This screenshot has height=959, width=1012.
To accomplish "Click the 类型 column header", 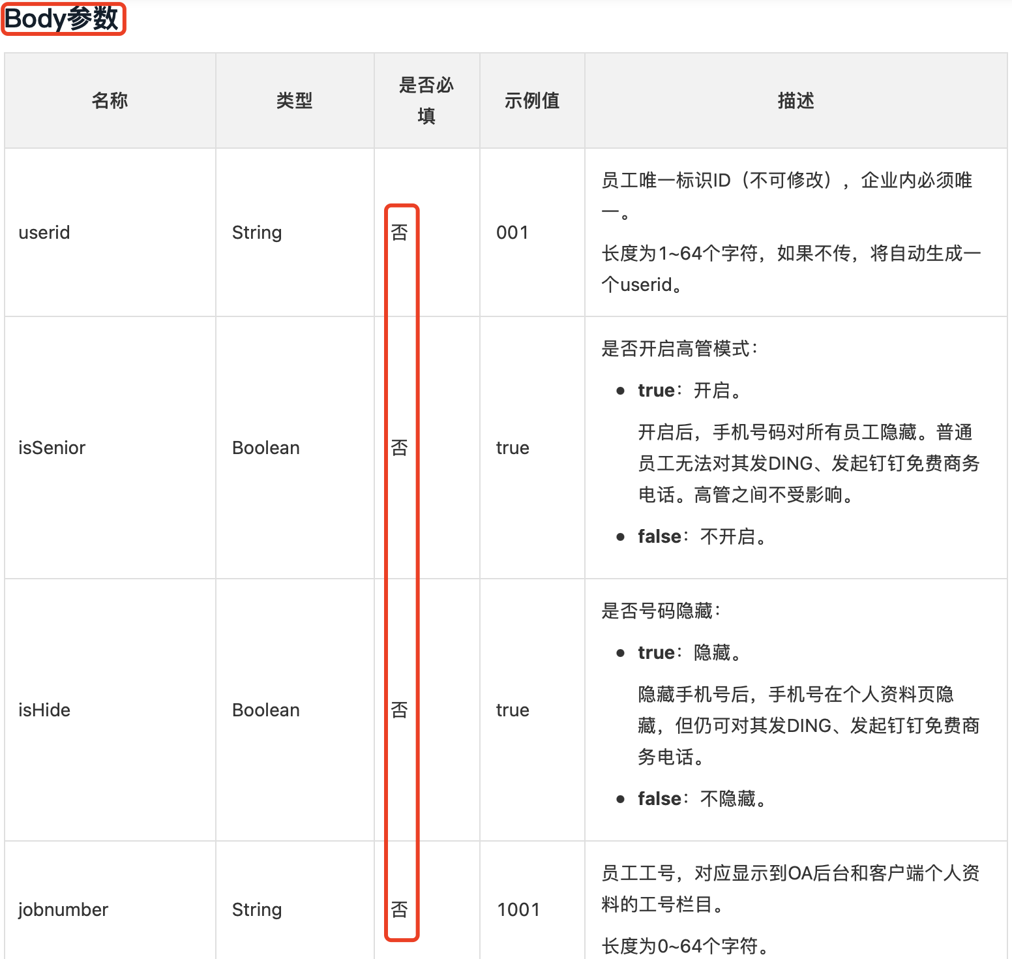I will click(x=294, y=100).
